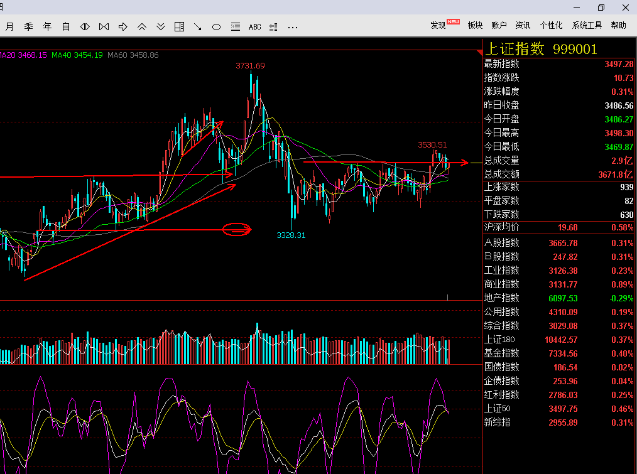637x474 pixels.
Task: Click the 3328.31 low price label
Action: point(291,235)
